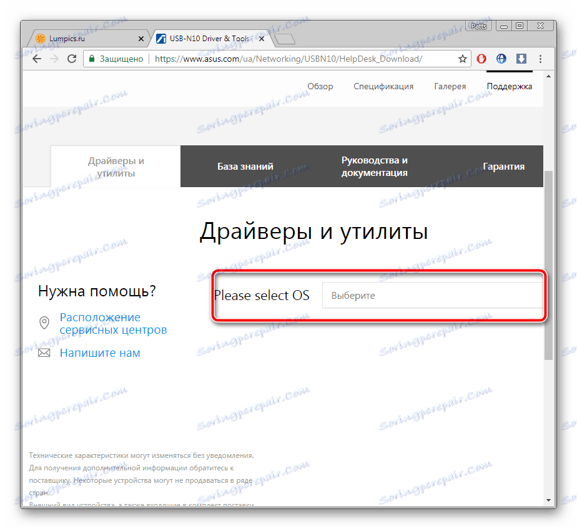The image size is (577, 529).
Task: Select the Драйверы и утилиты tab
Action: tap(116, 167)
